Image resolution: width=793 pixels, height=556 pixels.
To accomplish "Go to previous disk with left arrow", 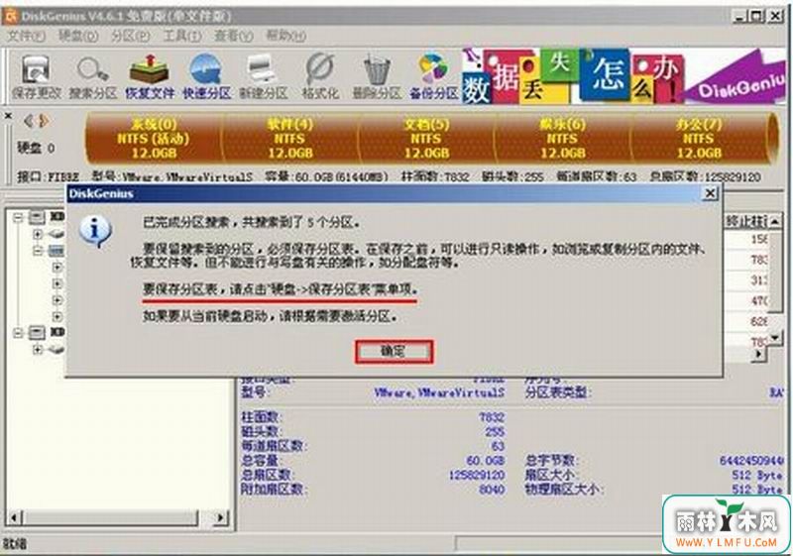I will point(29,121).
